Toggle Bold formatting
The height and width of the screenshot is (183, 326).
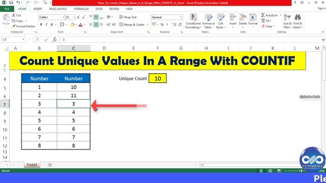[41, 24]
